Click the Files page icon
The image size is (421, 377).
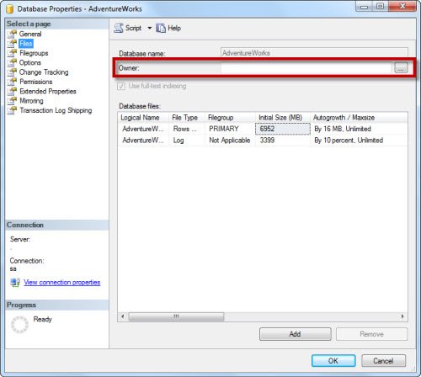12,44
